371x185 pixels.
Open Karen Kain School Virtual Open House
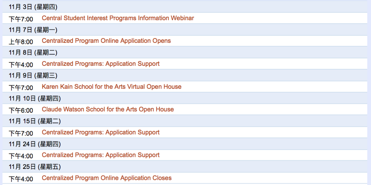(112, 87)
